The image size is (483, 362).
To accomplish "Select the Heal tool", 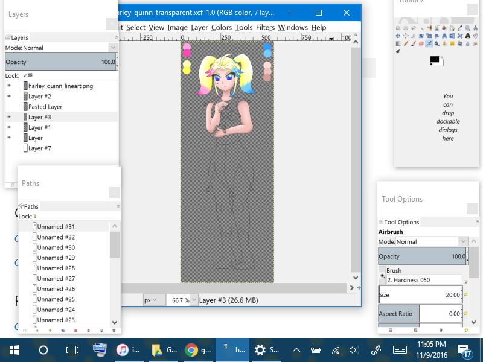I will (x=452, y=43).
